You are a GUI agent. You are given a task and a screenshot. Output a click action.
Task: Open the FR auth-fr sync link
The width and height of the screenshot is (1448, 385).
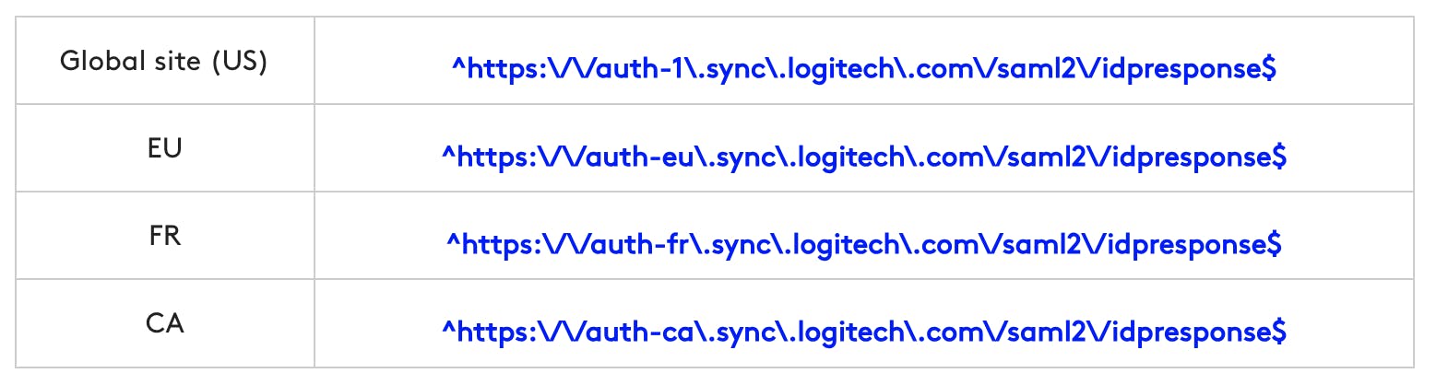pyautogui.click(x=863, y=244)
